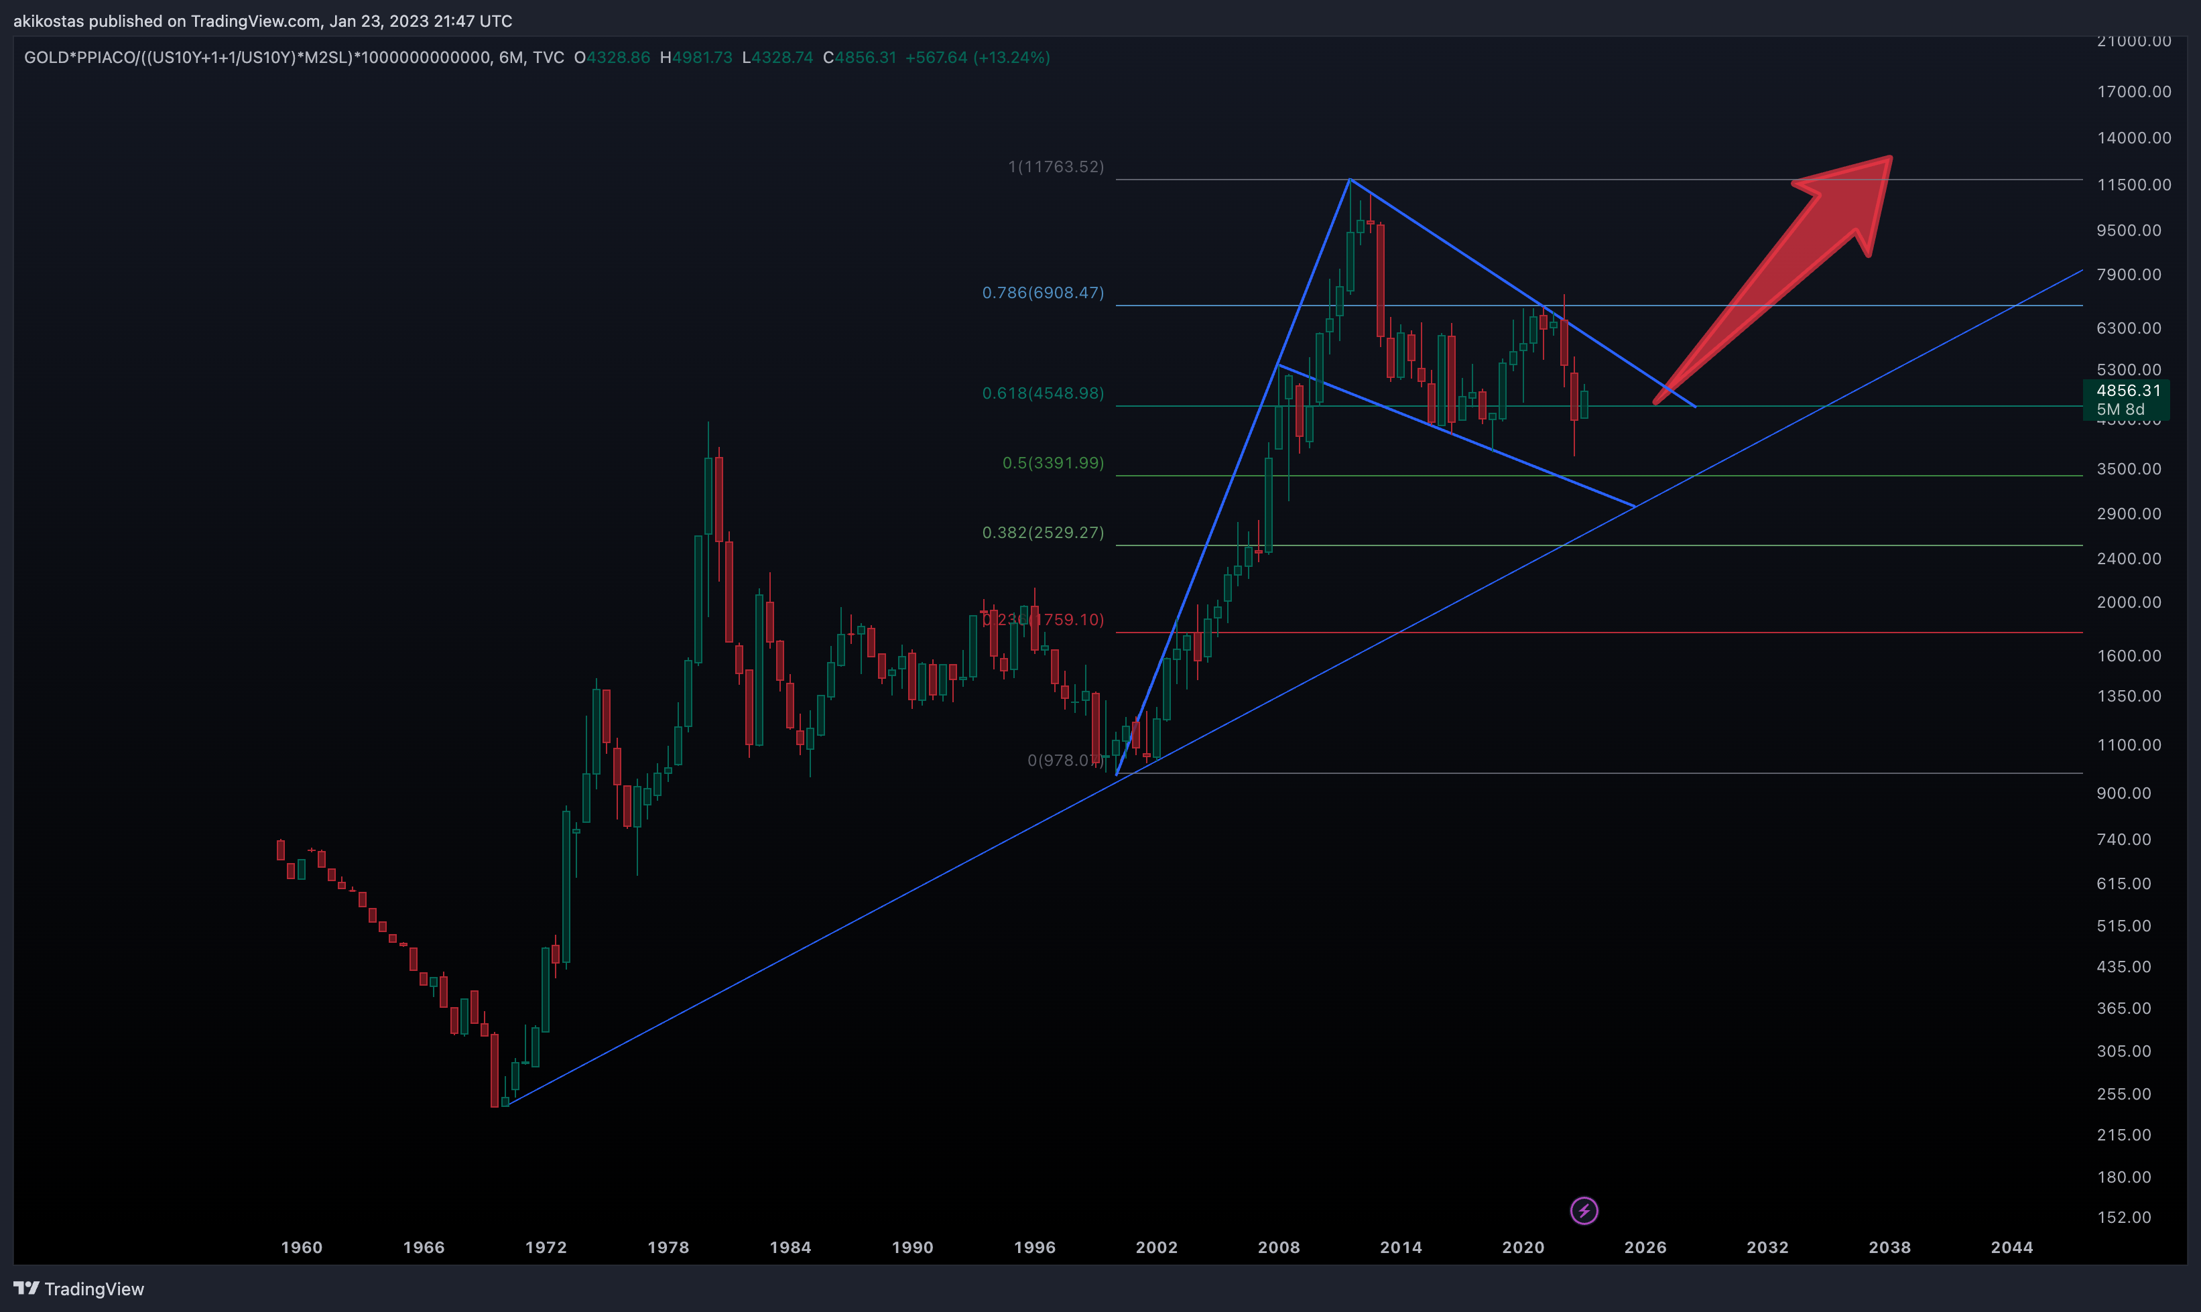Click the TradingView logo at bottom left
The height and width of the screenshot is (1312, 2201).
(x=78, y=1289)
